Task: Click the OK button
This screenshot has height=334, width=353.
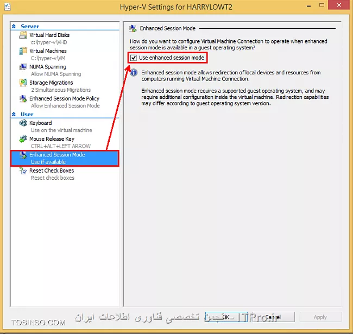Action: pos(226,317)
